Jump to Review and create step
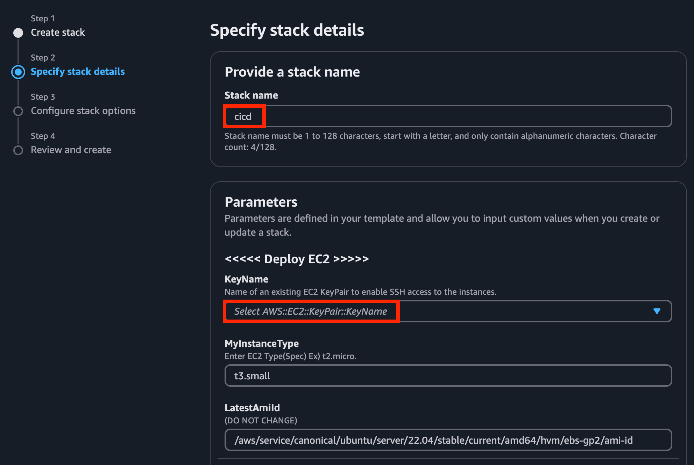The height and width of the screenshot is (465, 694). [71, 150]
